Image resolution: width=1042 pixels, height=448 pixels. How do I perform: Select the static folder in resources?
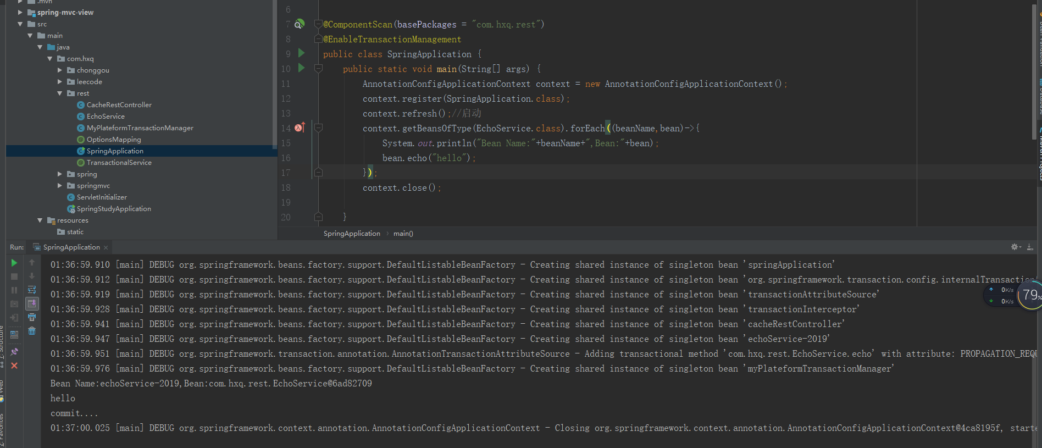pyautogui.click(x=70, y=231)
